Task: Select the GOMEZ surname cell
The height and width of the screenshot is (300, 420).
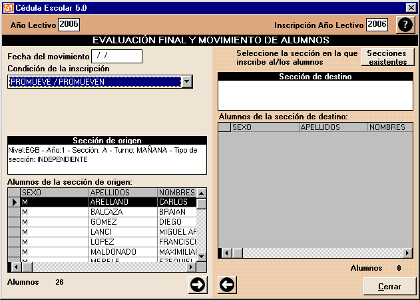Action: (x=123, y=222)
